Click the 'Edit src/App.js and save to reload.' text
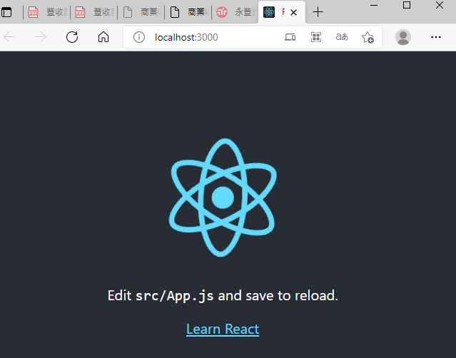This screenshot has width=456, height=358. click(x=223, y=296)
